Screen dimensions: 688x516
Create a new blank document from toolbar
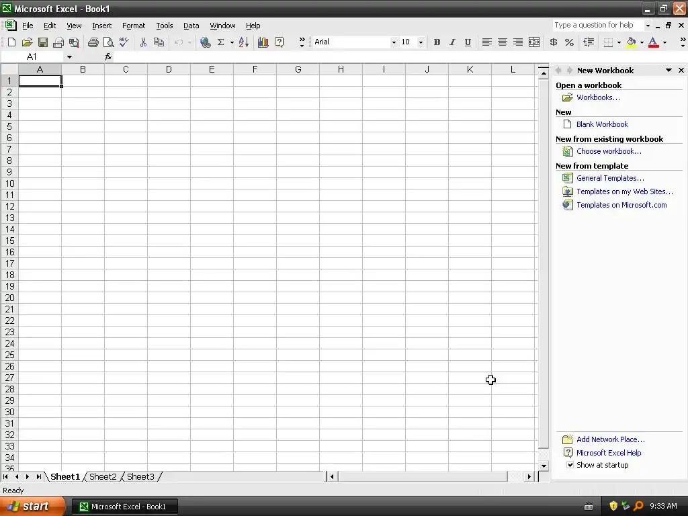[11, 42]
